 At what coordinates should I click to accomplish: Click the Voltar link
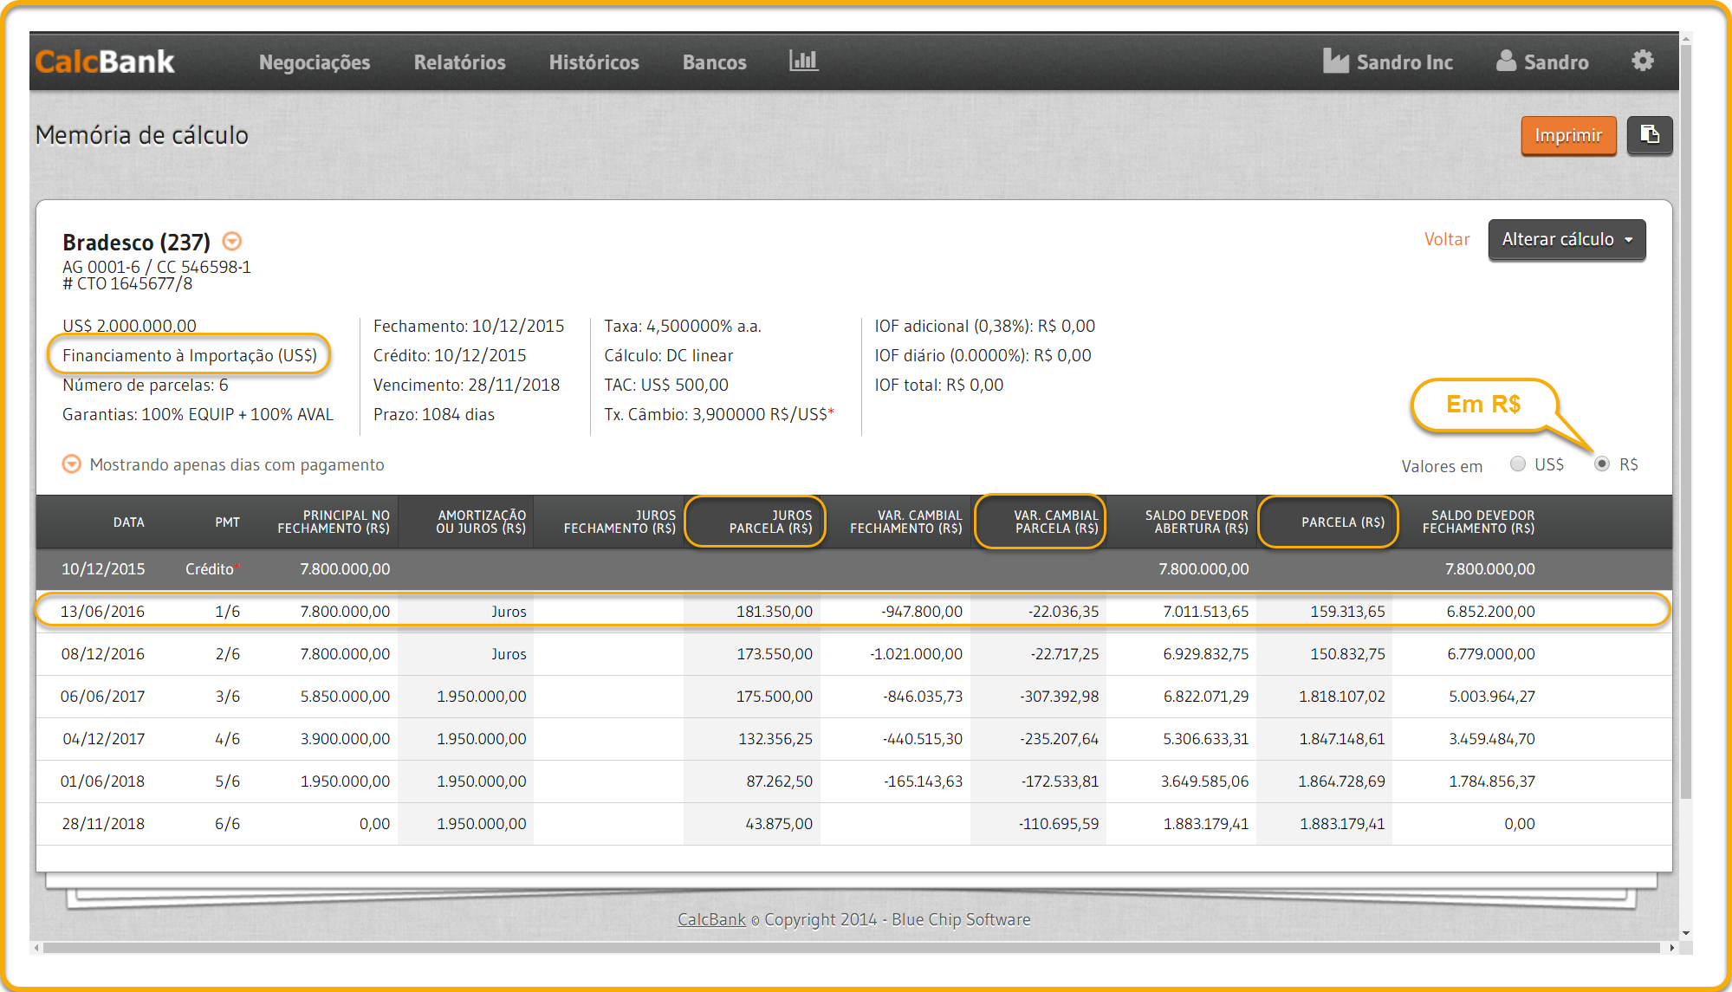(x=1446, y=239)
